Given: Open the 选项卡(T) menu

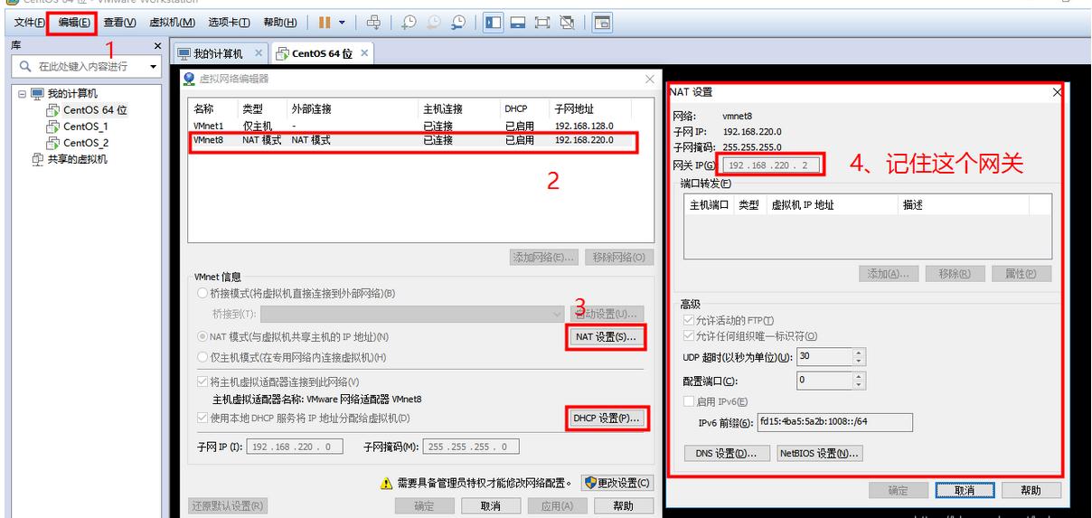Looking at the screenshot, I should pyautogui.click(x=229, y=22).
